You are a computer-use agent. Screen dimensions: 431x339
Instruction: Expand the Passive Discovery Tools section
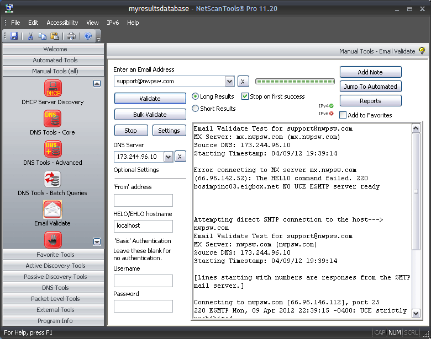tap(54, 277)
